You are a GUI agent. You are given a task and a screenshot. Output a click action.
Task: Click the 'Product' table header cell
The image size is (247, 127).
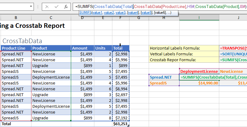coord(51,48)
